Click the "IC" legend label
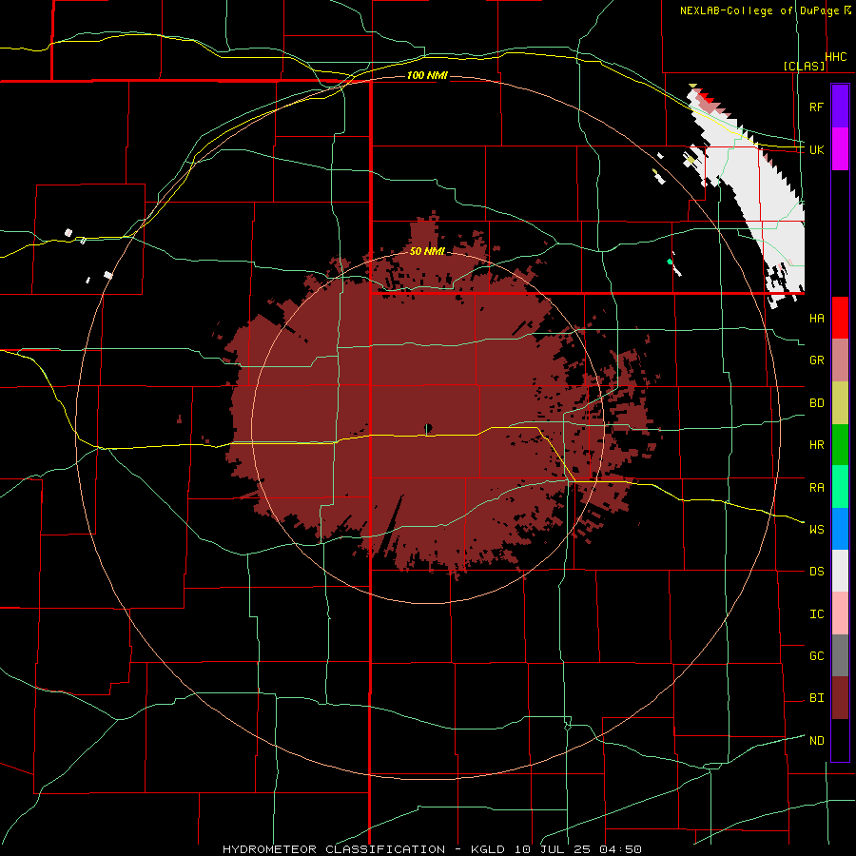This screenshot has width=856, height=856. 816,613
